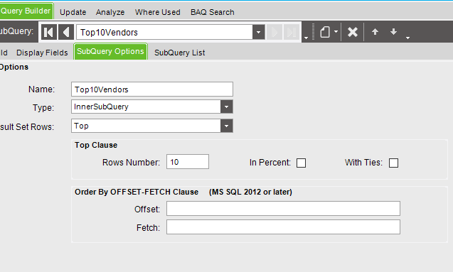Switch to the Query Builder tab
The height and width of the screenshot is (272, 453).
(x=26, y=11)
